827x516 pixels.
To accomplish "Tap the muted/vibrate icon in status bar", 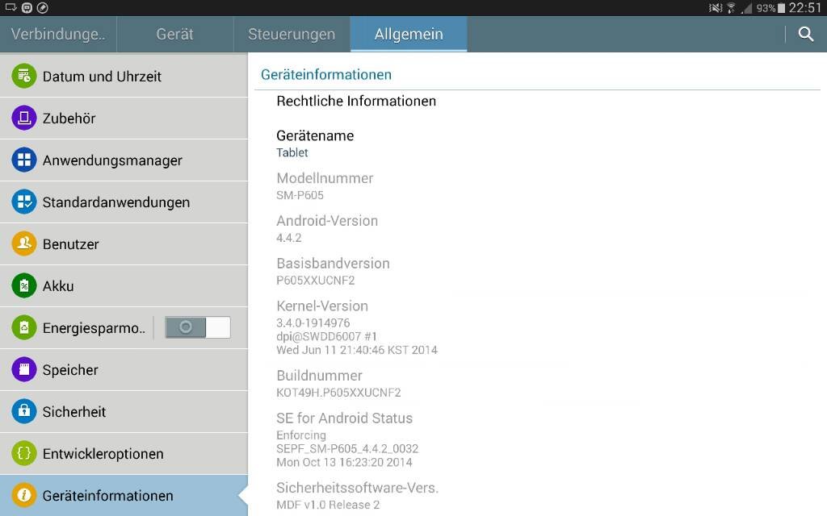I will (x=716, y=8).
